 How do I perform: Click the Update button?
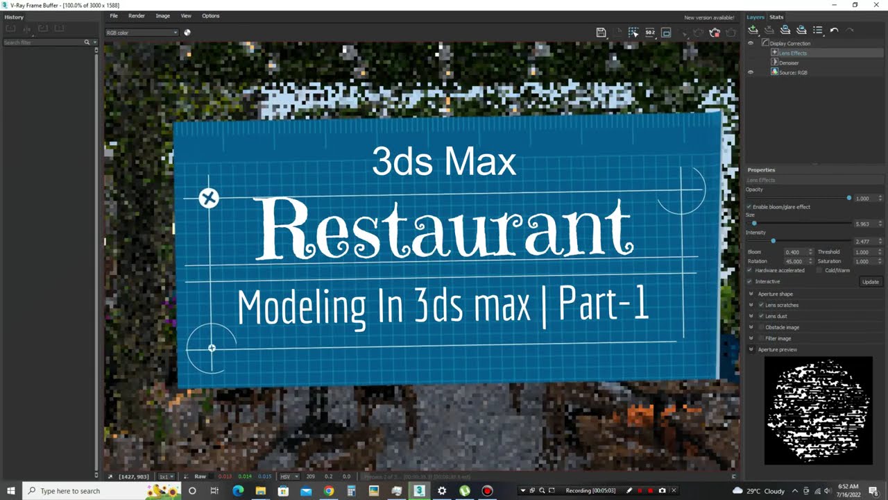point(870,281)
